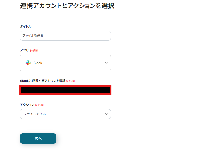
Task: Expand the chevron arrow in Slack app selector
Action: (x=106, y=63)
